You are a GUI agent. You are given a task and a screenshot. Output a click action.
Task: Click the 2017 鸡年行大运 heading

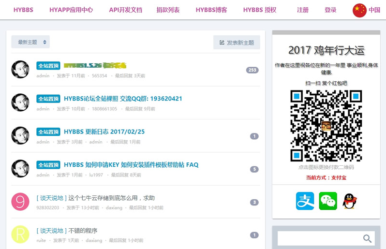pyautogui.click(x=326, y=50)
